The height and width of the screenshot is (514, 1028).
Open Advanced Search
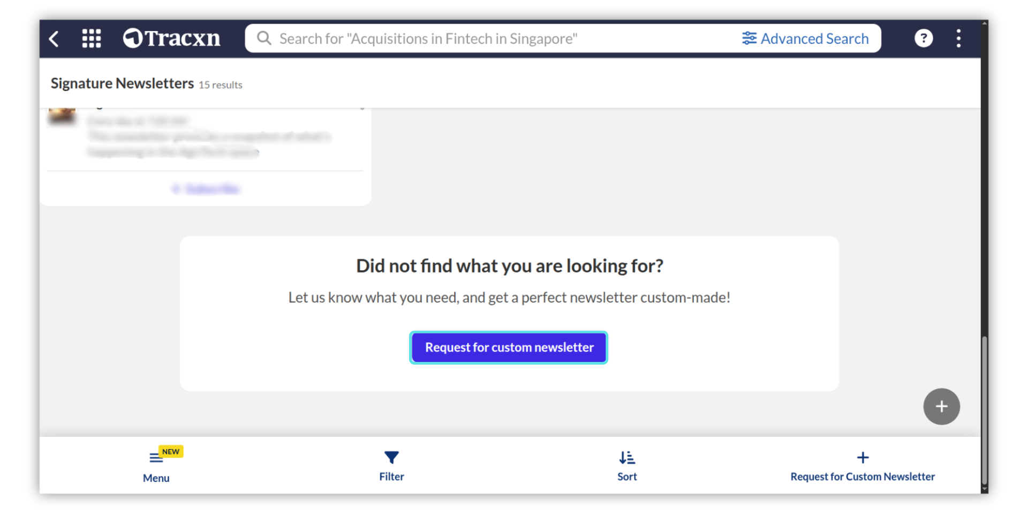pyautogui.click(x=805, y=39)
